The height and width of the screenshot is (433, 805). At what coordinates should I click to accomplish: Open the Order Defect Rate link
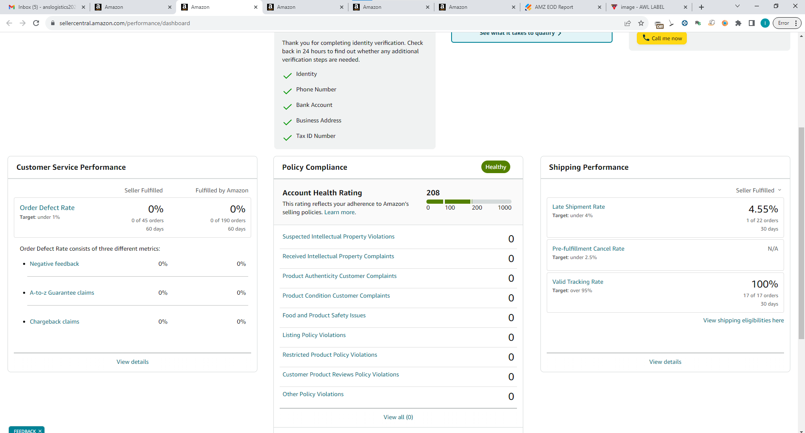(47, 208)
